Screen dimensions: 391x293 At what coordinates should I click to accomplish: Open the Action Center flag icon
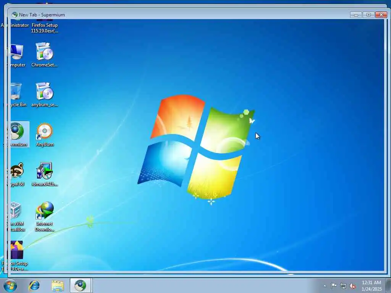pyautogui.click(x=334, y=286)
